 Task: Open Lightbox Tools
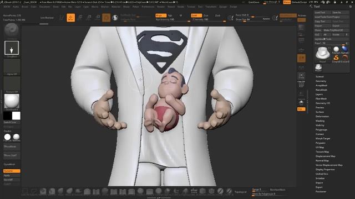point(332,39)
